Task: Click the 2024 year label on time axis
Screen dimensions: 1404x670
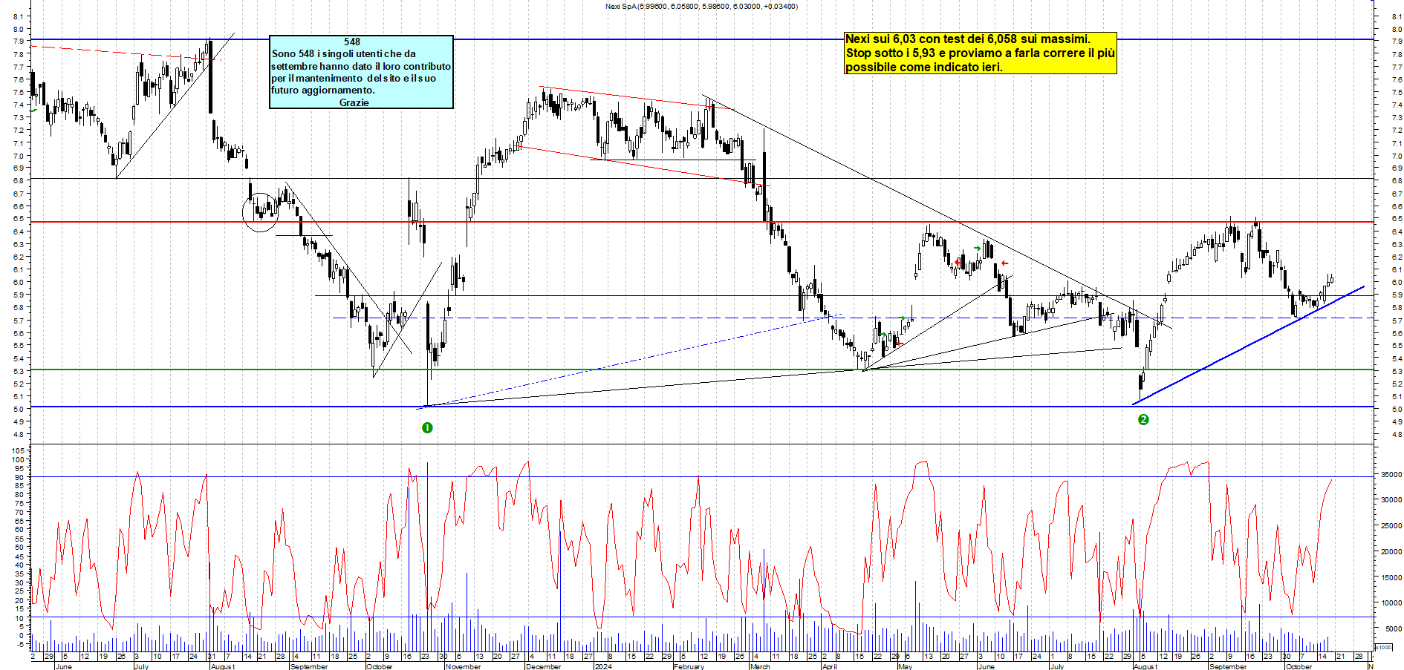Action: click(x=603, y=666)
